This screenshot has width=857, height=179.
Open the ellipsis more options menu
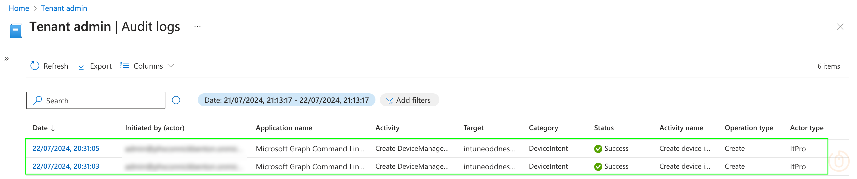point(198,27)
